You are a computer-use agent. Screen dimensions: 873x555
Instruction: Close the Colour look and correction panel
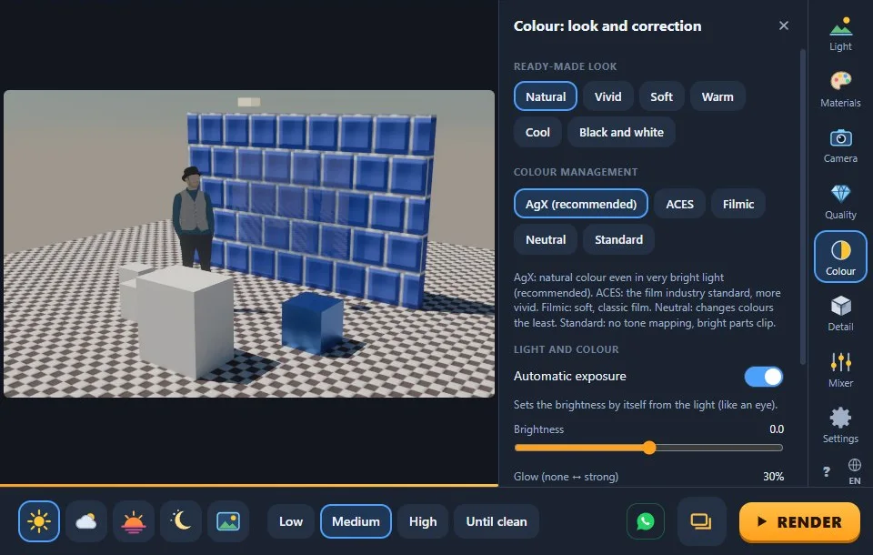783,25
